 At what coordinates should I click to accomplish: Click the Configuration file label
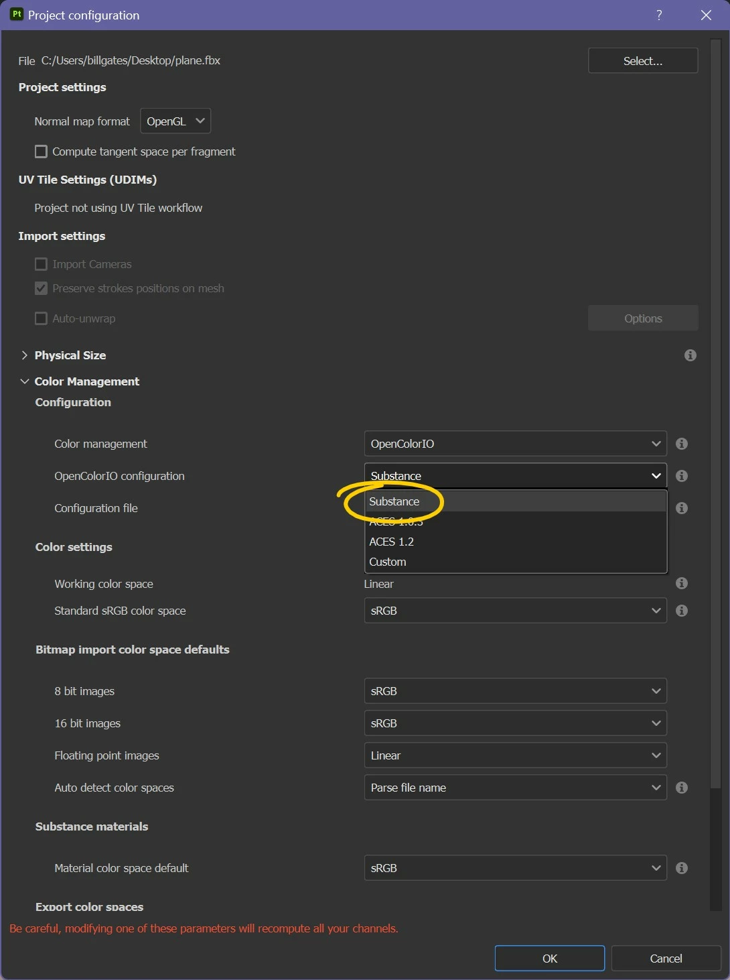[96, 508]
